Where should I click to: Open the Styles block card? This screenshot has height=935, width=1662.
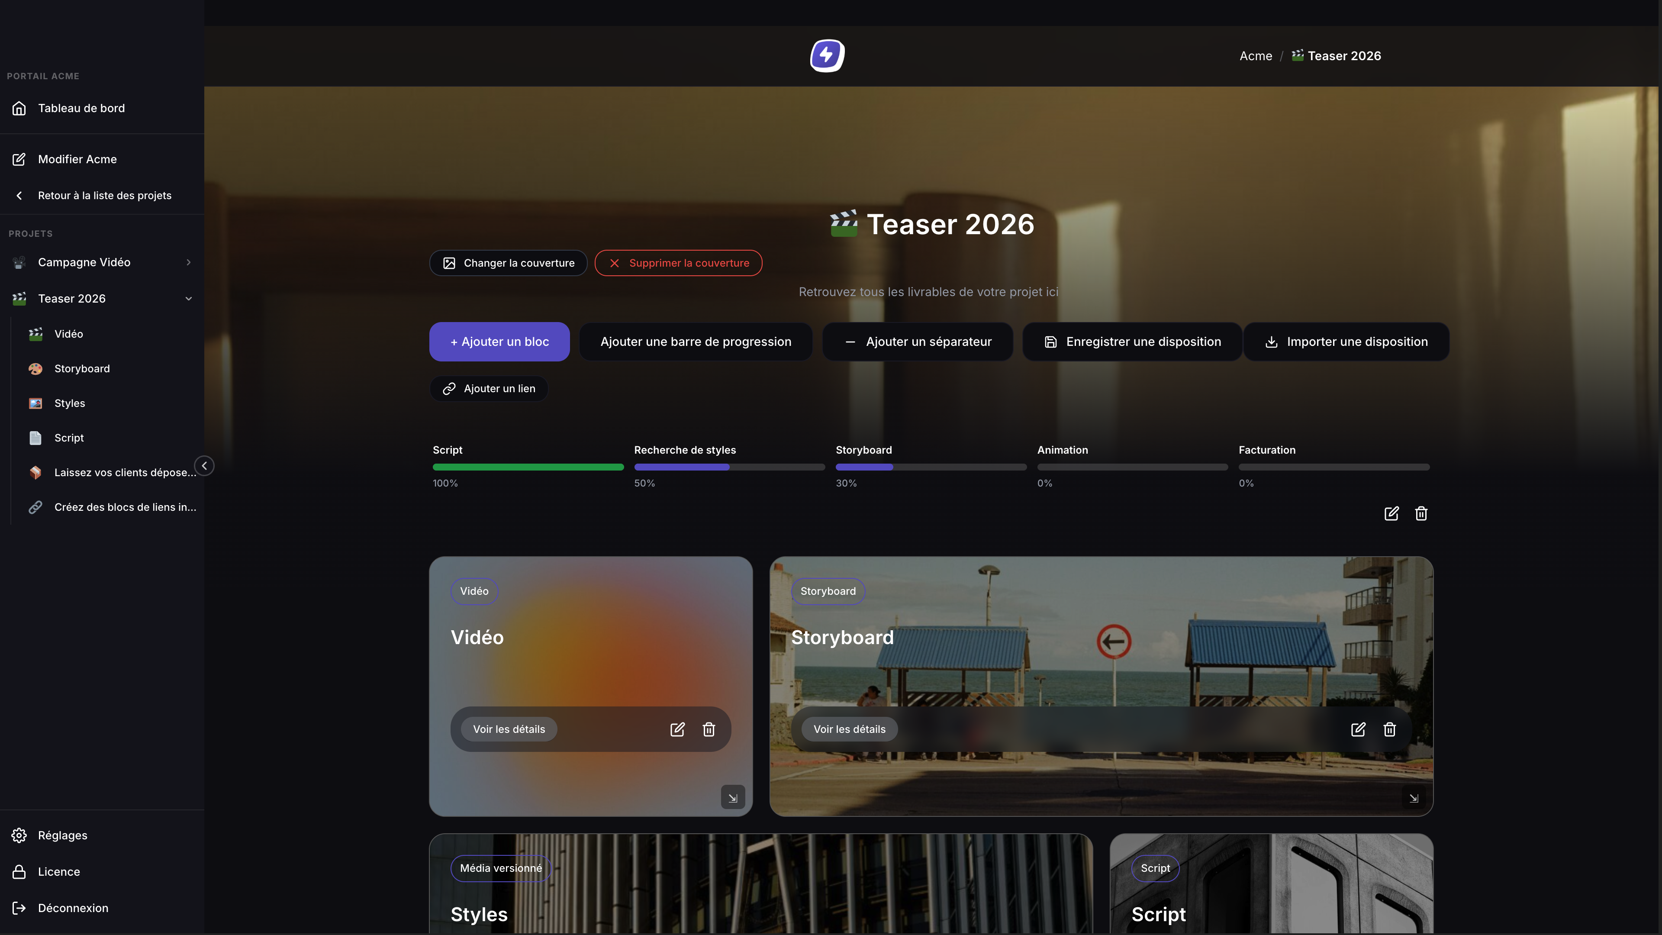click(x=761, y=884)
